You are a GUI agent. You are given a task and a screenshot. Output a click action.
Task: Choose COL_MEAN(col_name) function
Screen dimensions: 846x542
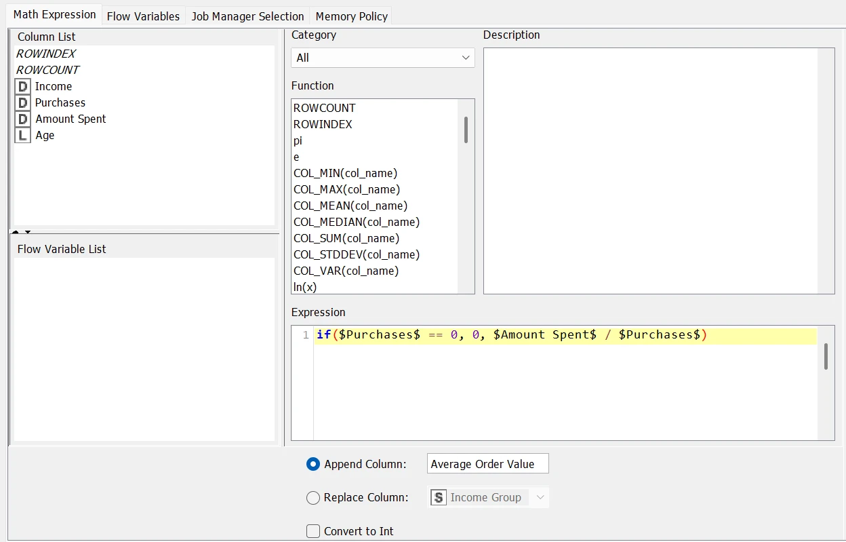[350, 206]
